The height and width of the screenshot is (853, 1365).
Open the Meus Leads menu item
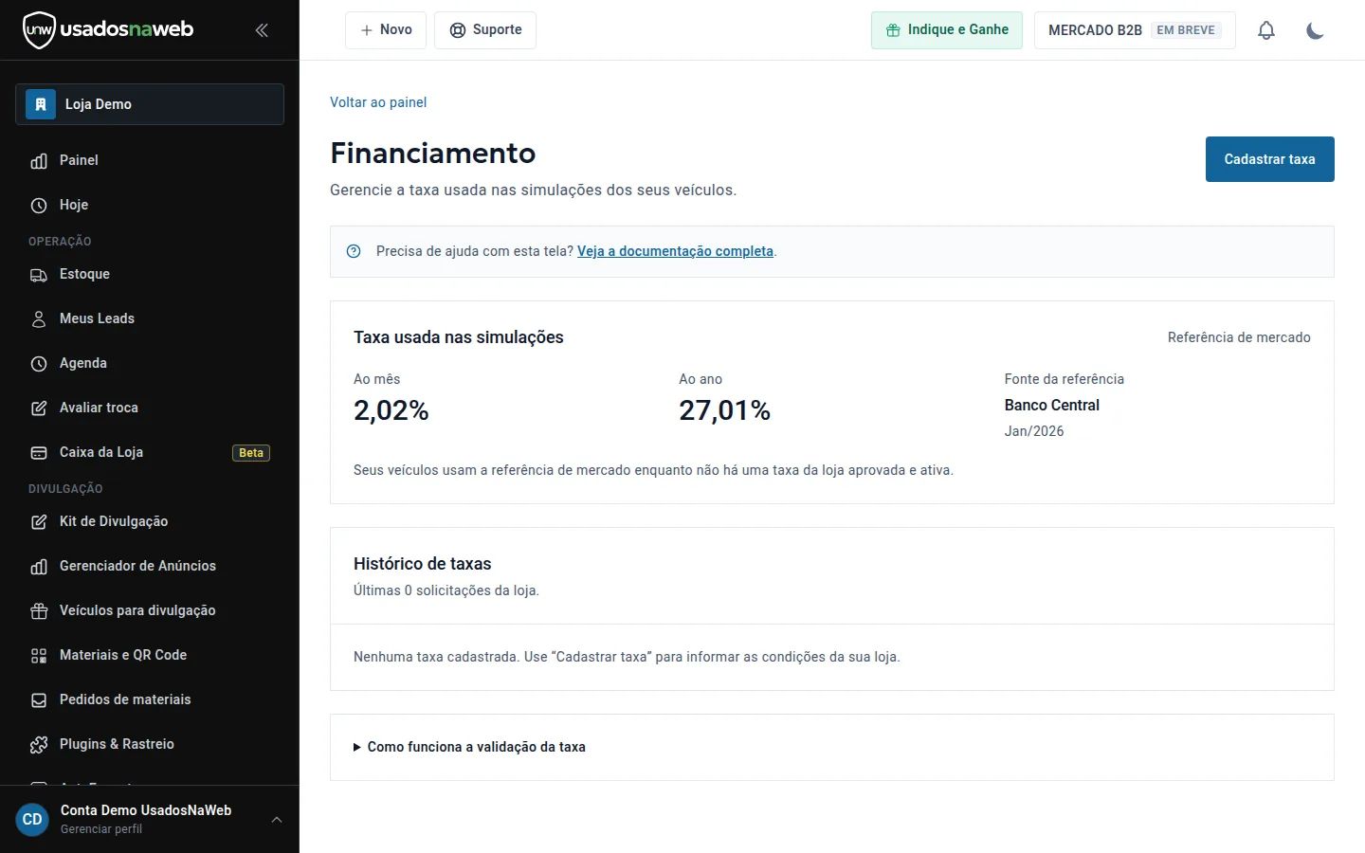(150, 318)
